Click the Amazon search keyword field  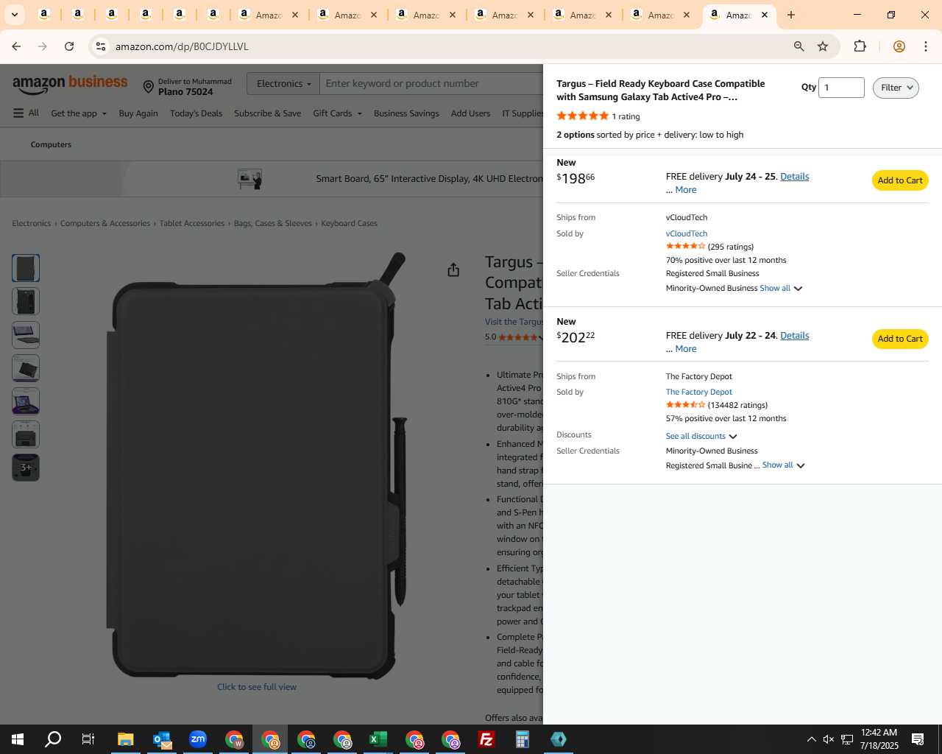tap(431, 84)
